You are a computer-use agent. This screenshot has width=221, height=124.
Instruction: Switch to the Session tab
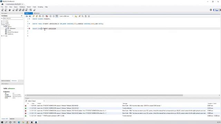pos(12,119)
